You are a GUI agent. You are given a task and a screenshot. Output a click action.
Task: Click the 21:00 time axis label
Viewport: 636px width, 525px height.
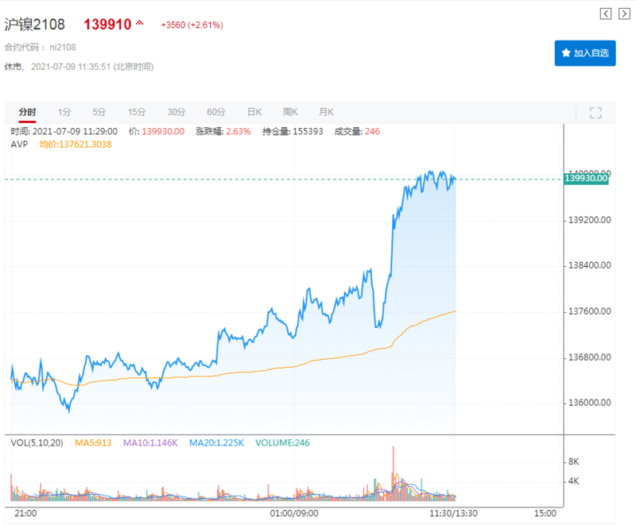(25, 514)
